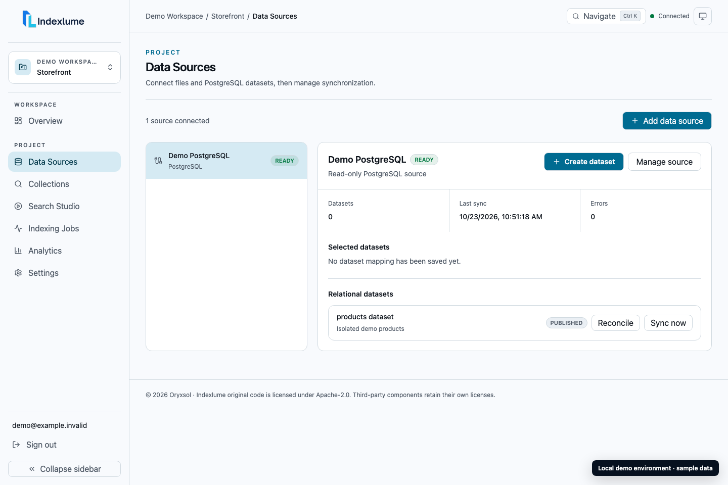Click the Indexlume logo icon
This screenshot has width=728, height=485.
(29, 19)
